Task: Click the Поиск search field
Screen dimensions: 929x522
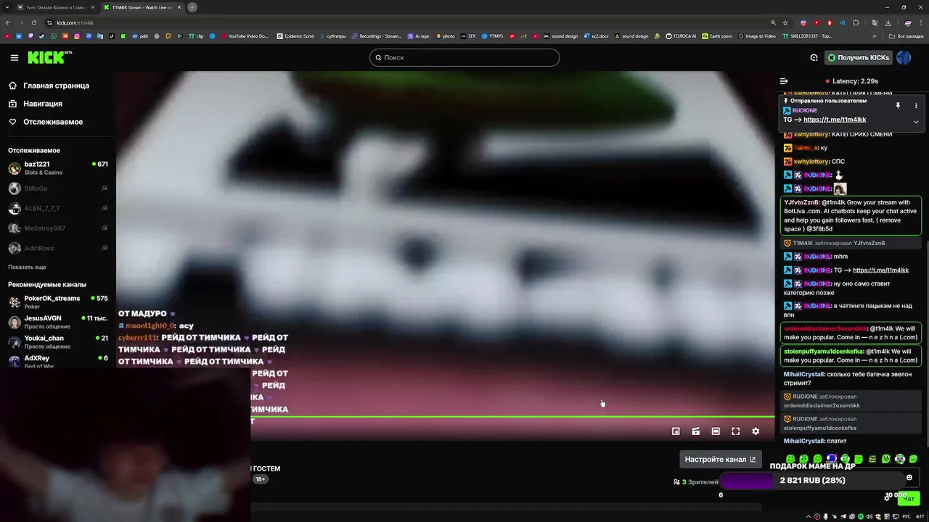Action: pos(464,57)
